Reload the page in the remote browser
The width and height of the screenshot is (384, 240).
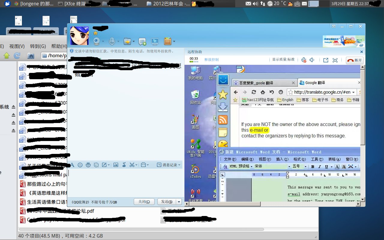point(254,92)
